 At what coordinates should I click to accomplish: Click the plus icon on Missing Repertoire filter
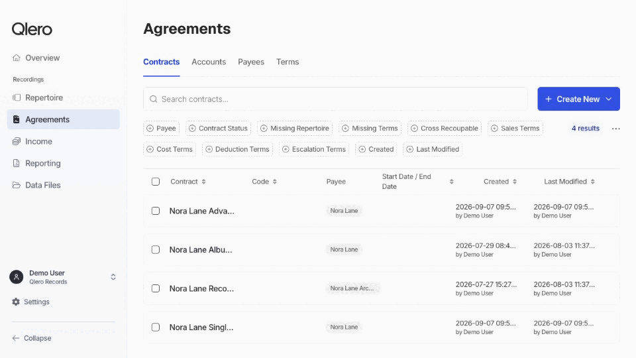(x=264, y=128)
